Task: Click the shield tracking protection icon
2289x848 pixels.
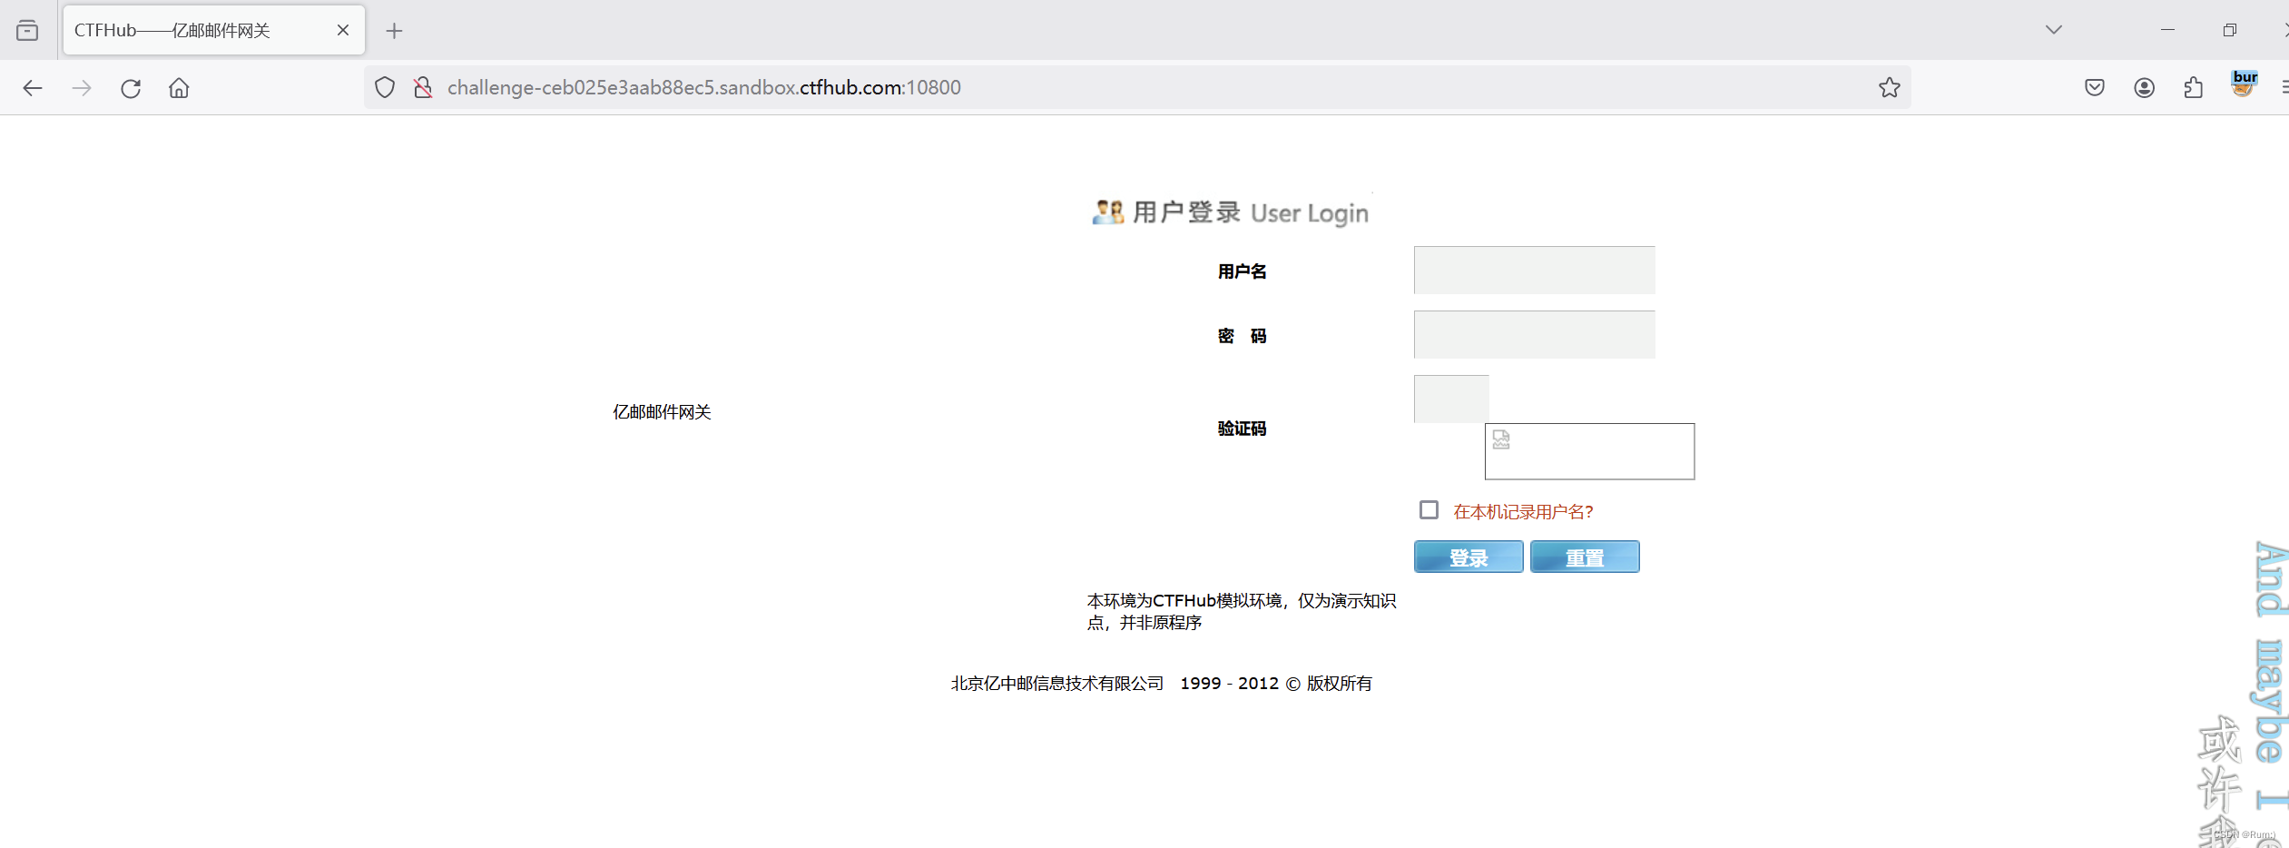Action: 384,87
